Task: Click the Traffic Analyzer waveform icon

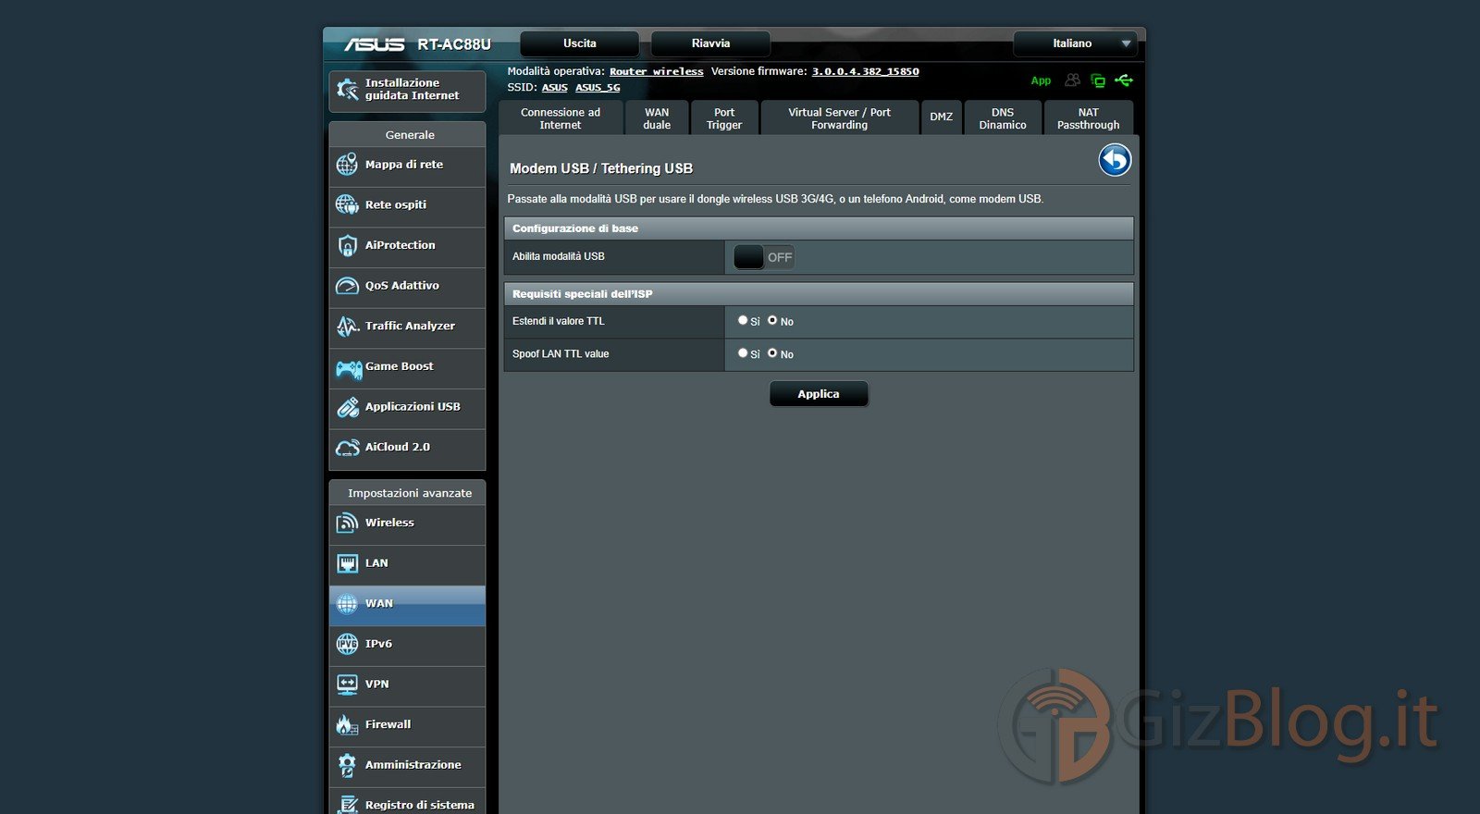Action: (x=347, y=326)
